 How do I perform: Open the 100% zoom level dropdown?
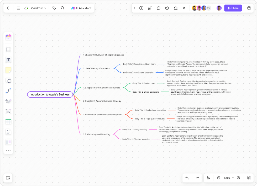coord(229,178)
